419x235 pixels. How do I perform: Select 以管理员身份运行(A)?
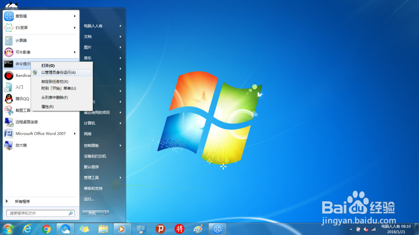coord(62,73)
